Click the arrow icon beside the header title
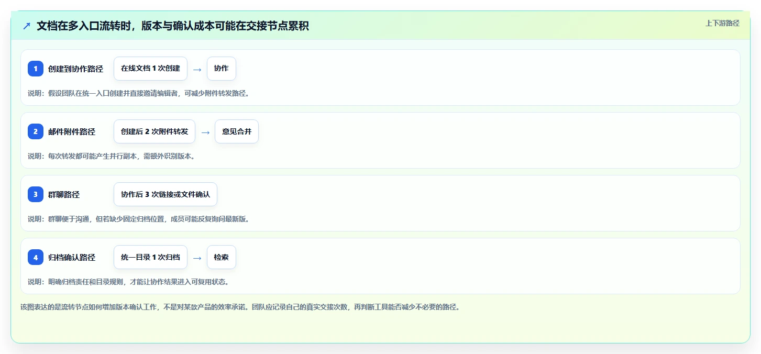Viewport: 761px width, 354px height. click(x=26, y=26)
